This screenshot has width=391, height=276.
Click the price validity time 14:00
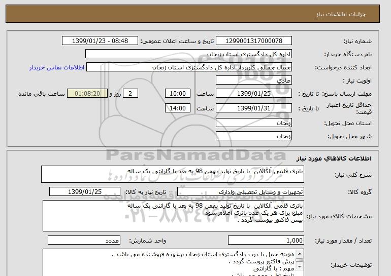(178, 108)
